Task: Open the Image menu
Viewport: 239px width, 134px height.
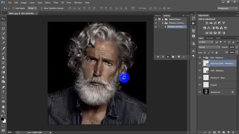Action: [24, 3]
